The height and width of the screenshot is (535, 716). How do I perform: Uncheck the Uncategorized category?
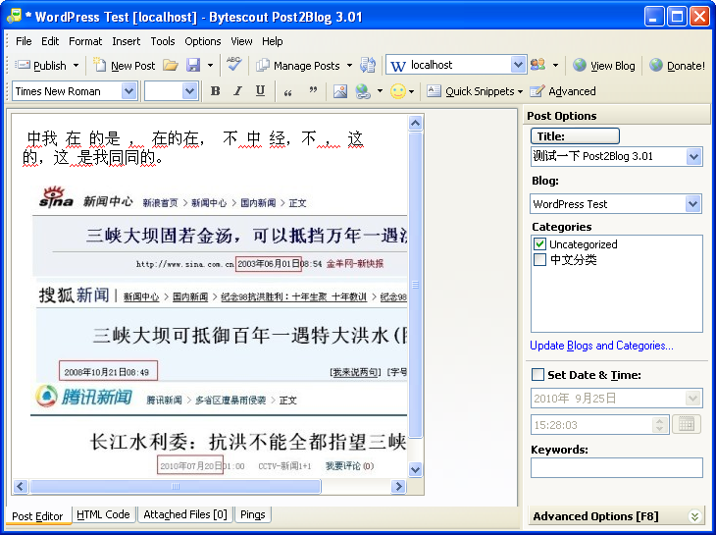pyautogui.click(x=539, y=244)
